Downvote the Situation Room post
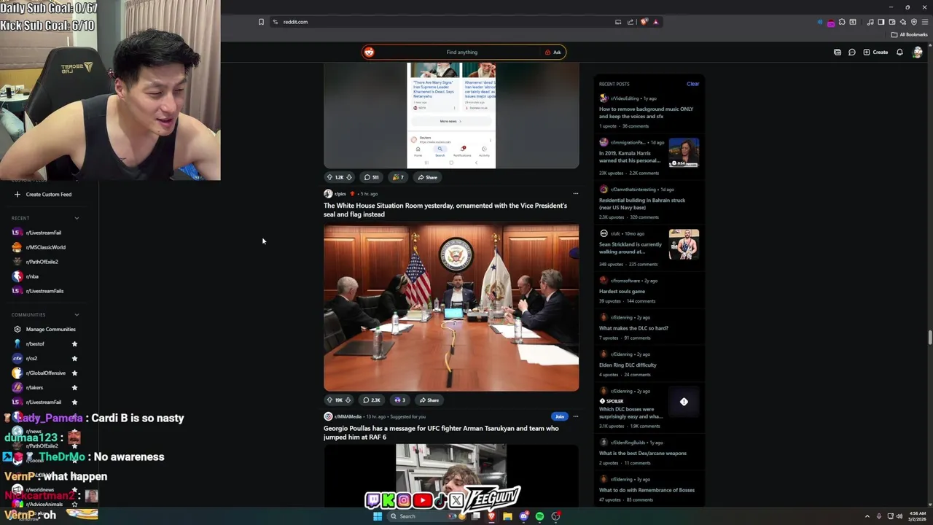The width and height of the screenshot is (933, 525). (x=348, y=400)
